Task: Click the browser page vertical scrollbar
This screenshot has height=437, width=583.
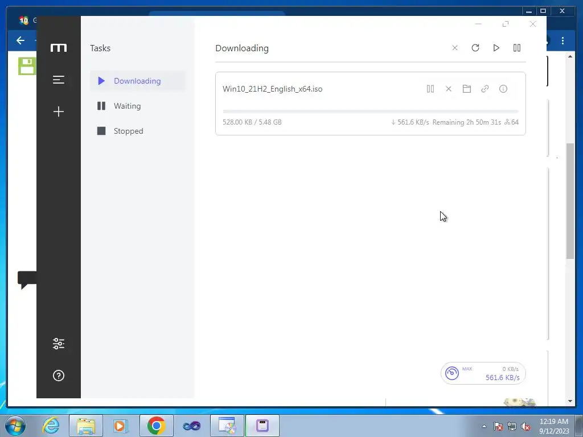Action: (x=570, y=201)
